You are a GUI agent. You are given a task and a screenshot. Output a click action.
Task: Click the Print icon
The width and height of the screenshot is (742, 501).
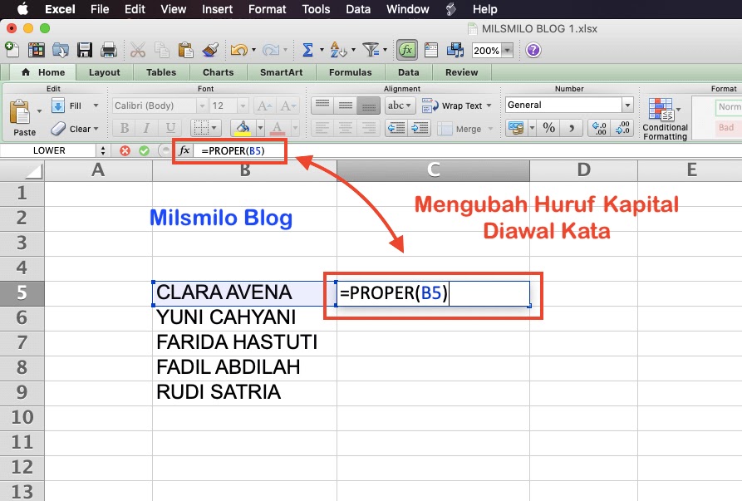click(109, 50)
